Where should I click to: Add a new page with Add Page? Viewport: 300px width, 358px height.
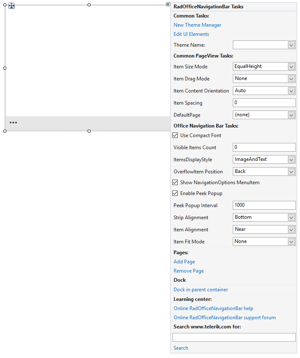[x=184, y=261]
